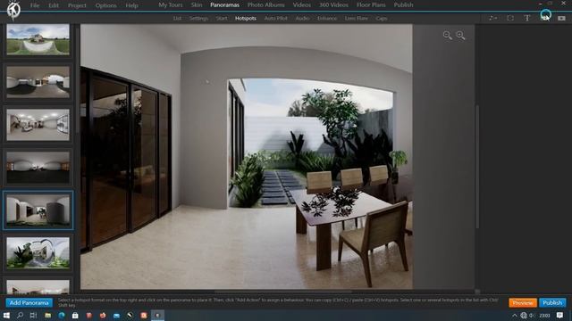This screenshot has height=321, width=572.
Task: Open the Windows Start menu
Action: point(6,315)
